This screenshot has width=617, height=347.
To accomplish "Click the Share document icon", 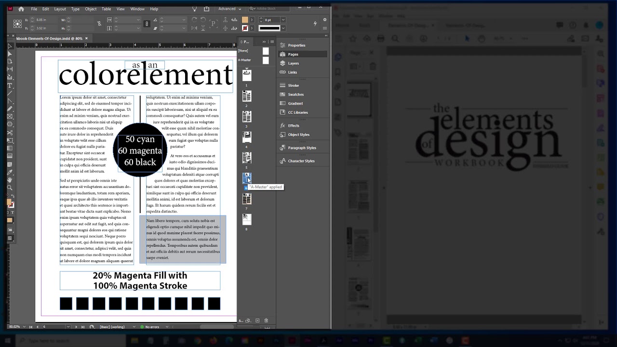I will click(x=207, y=9).
